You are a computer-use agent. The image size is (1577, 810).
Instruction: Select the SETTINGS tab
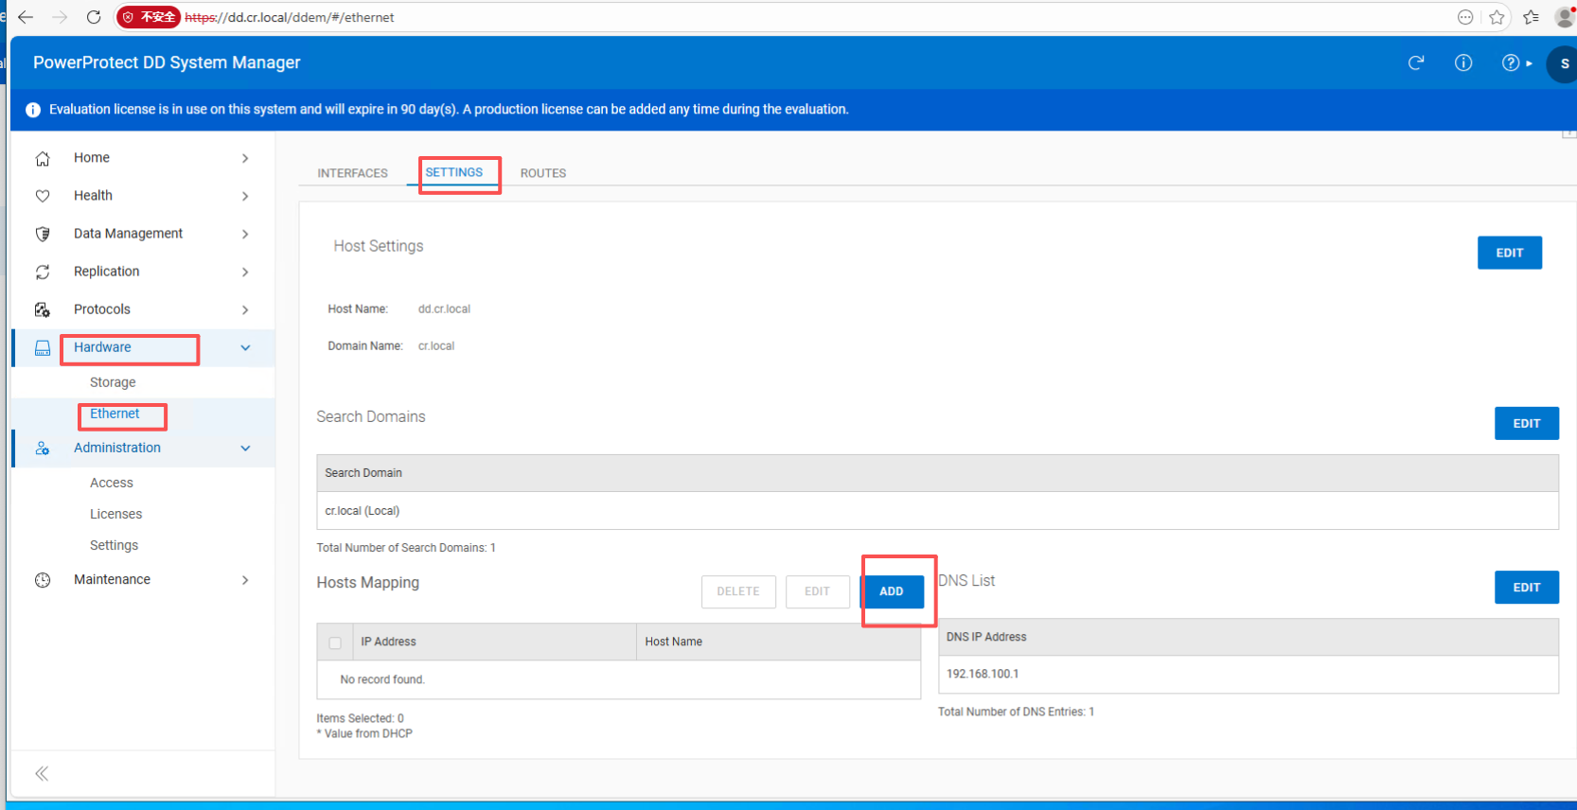point(453,172)
